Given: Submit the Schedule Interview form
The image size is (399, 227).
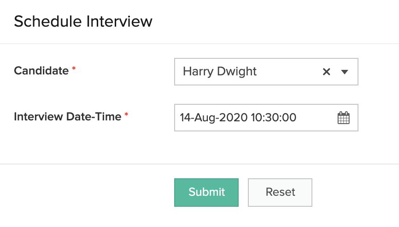Looking at the screenshot, I should coord(206,192).
